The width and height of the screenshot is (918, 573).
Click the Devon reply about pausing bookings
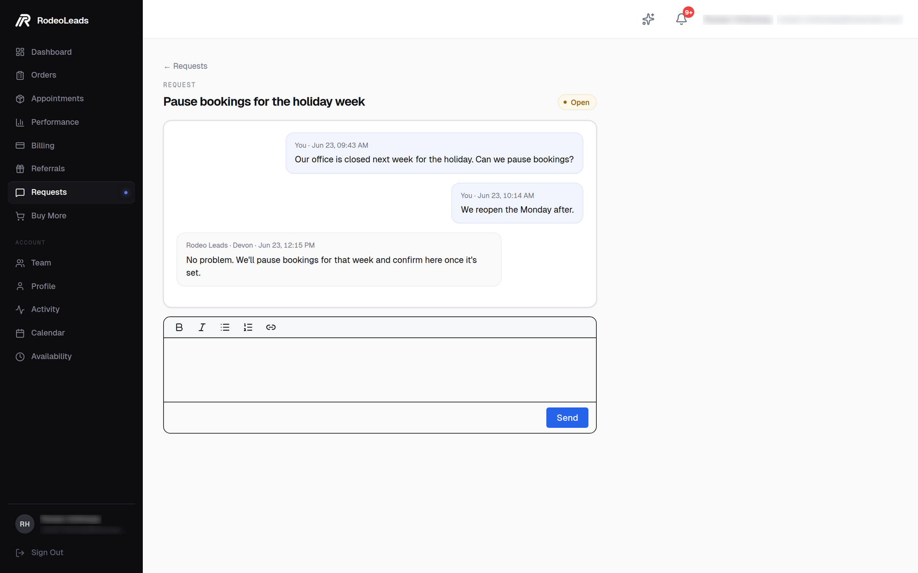pyautogui.click(x=339, y=260)
